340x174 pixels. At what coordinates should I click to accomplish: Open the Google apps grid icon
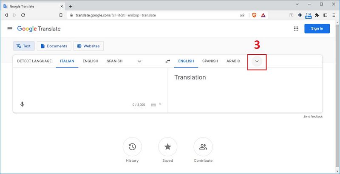[x=296, y=28]
